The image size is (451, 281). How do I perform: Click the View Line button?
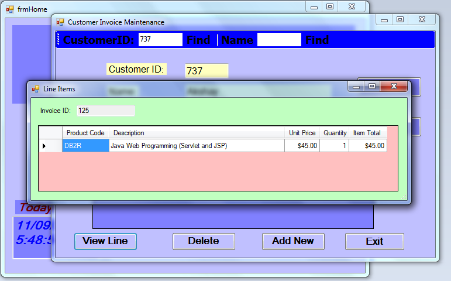pos(105,241)
